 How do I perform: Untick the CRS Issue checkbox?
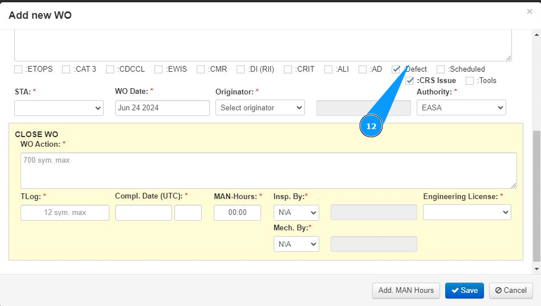[409, 81]
